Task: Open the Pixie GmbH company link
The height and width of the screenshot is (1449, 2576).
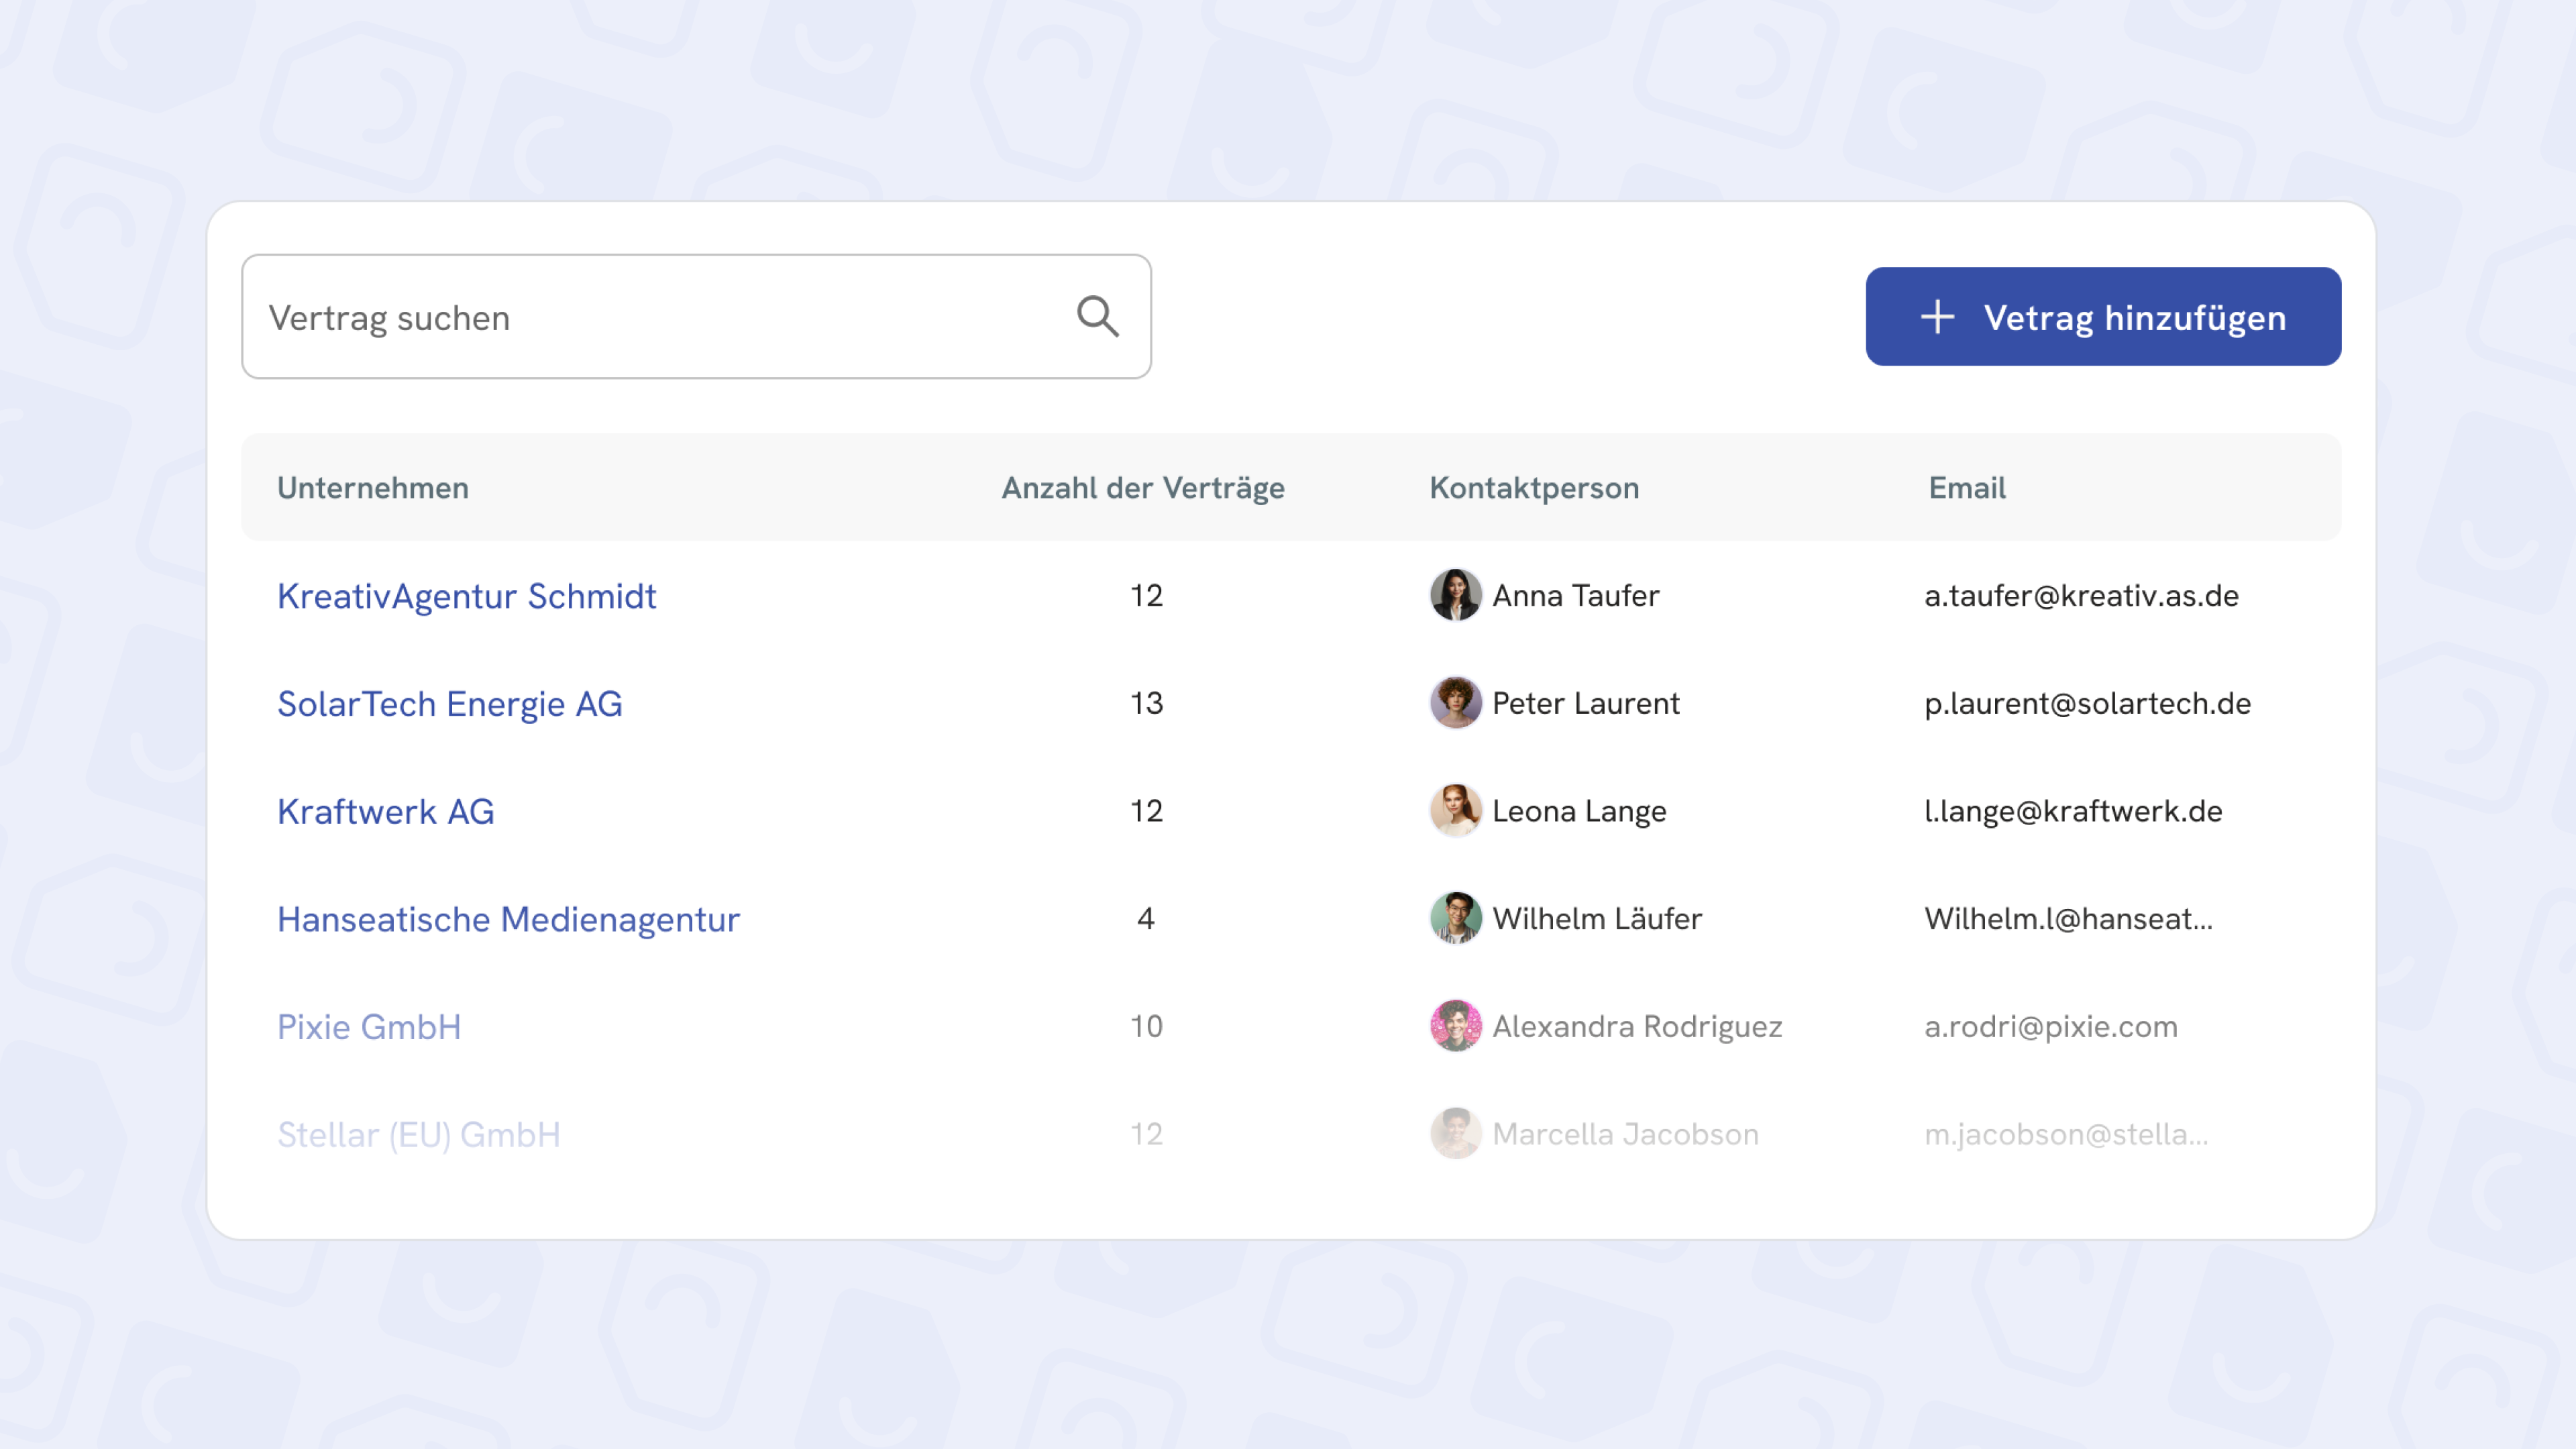Action: (x=368, y=1027)
